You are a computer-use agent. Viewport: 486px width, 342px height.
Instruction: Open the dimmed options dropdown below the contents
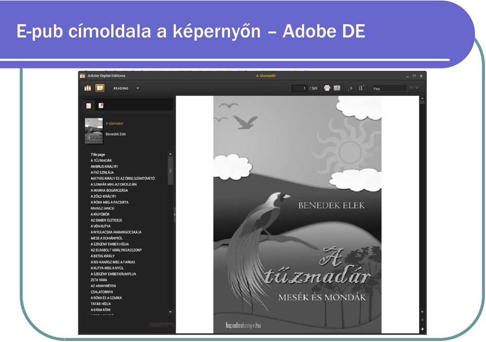(x=160, y=326)
